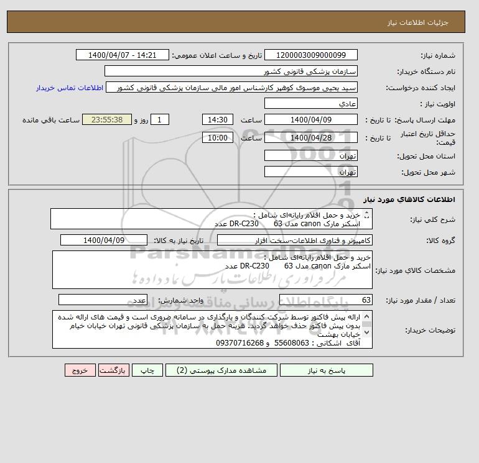The width and height of the screenshot is (479, 463).
Task: Click the 10:00 time field
Action: [218, 137]
